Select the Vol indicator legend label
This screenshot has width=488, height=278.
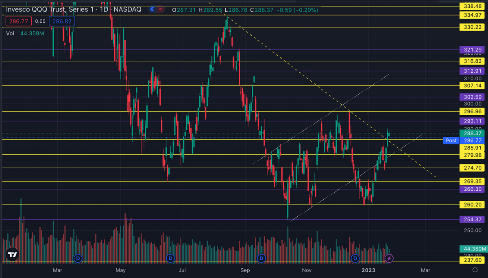(x=11, y=33)
